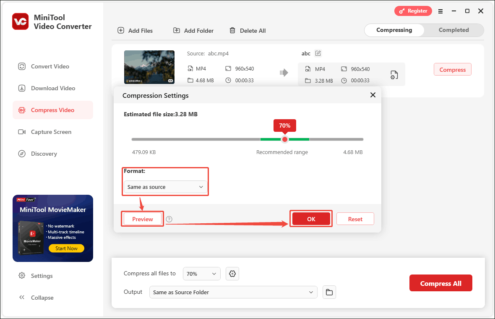Open the Output folder dropdown
The image size is (495, 319).
pyautogui.click(x=233, y=292)
